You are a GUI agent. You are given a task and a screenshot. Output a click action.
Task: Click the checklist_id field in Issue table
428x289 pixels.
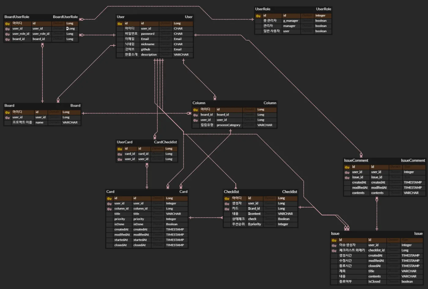376,250
